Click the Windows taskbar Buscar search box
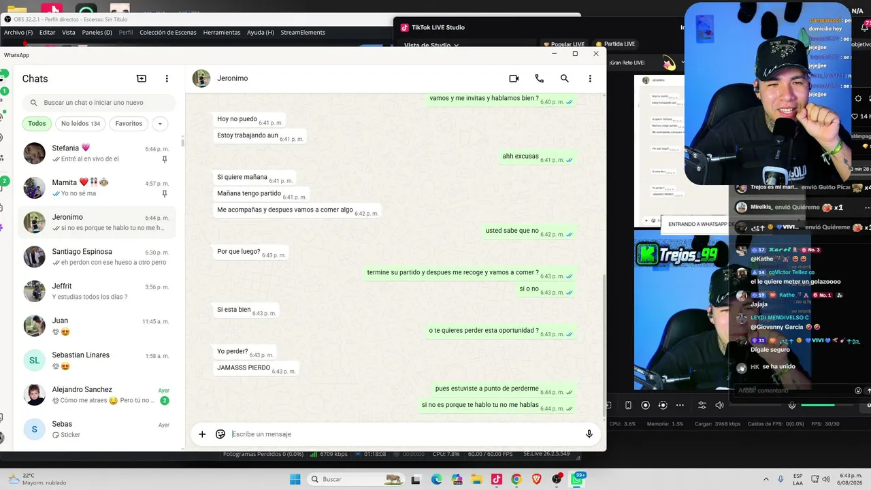 (x=355, y=479)
